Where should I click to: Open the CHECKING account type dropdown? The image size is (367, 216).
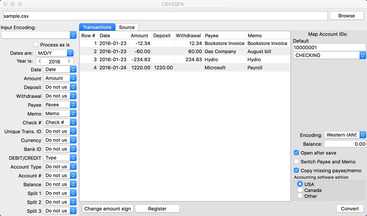[329, 55]
